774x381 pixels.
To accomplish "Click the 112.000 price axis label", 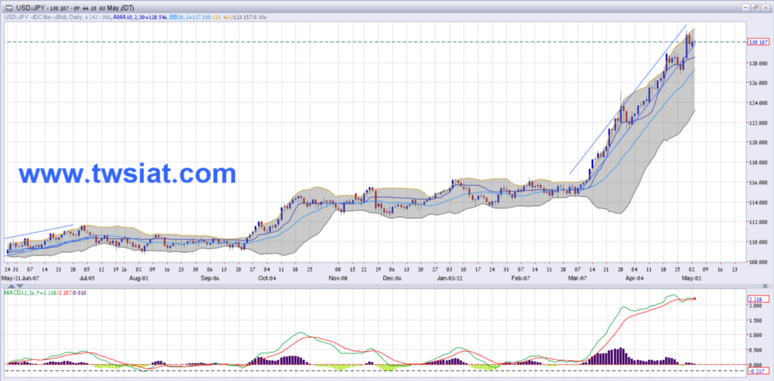I will point(759,223).
